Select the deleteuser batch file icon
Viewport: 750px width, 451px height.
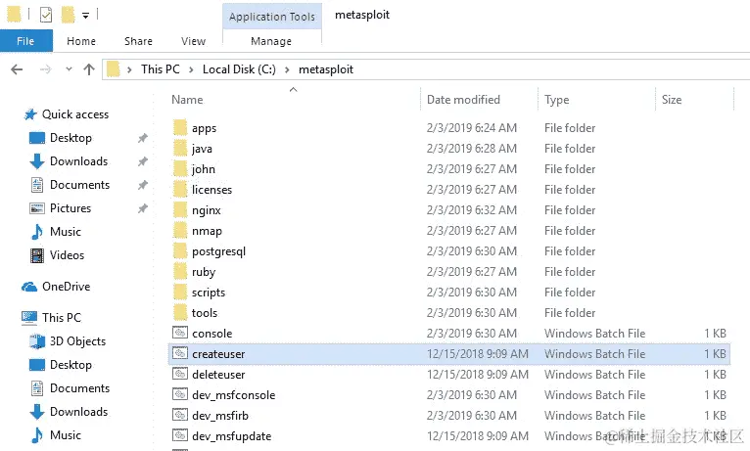tap(180, 374)
